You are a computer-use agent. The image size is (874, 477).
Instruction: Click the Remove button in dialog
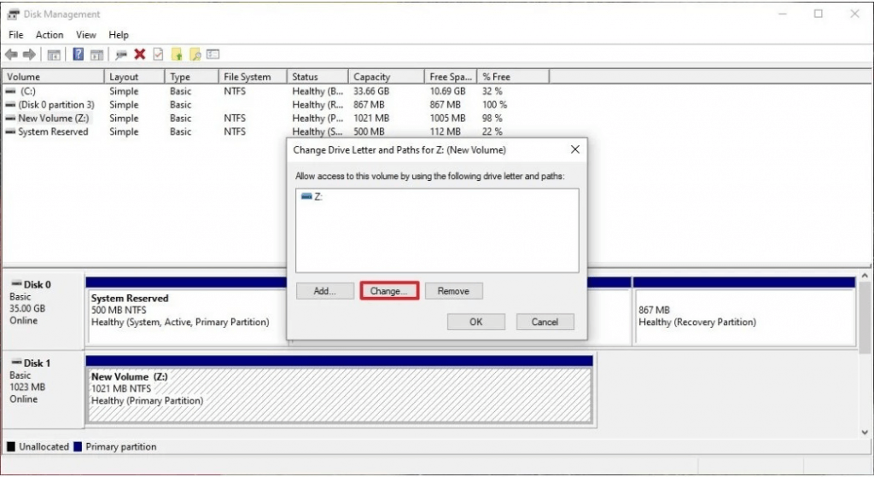pyautogui.click(x=454, y=291)
